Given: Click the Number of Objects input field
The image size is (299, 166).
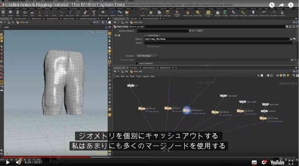Looking at the screenshot, I should pos(162,31).
